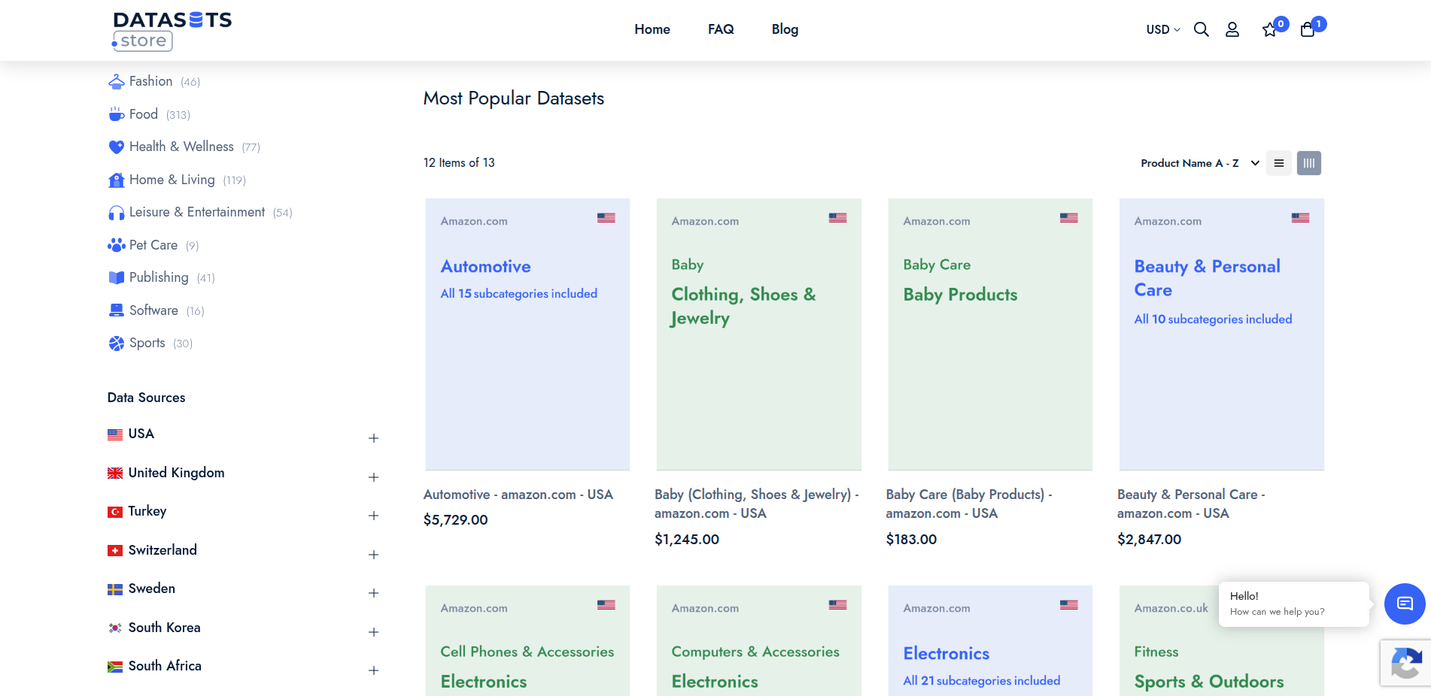The height and width of the screenshot is (696, 1431).
Task: Open the Food category link
Action: 144,114
